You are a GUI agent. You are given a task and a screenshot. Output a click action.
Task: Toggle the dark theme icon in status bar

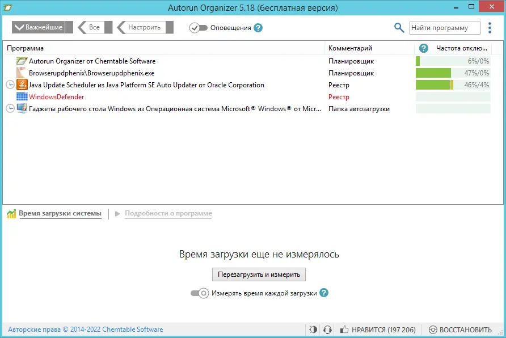[313, 329]
